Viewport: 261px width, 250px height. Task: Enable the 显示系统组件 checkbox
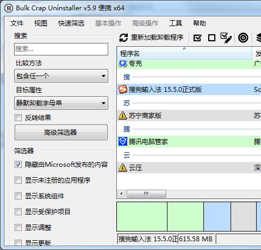point(18,196)
